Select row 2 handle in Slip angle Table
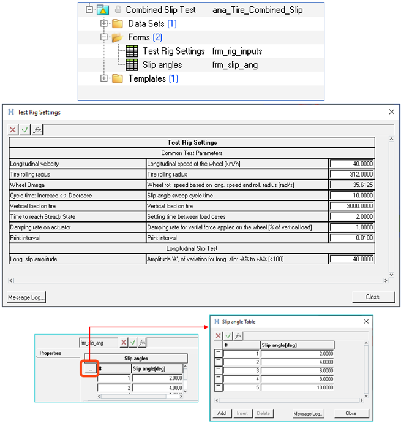This screenshot has width=401, height=423. pos(219,362)
